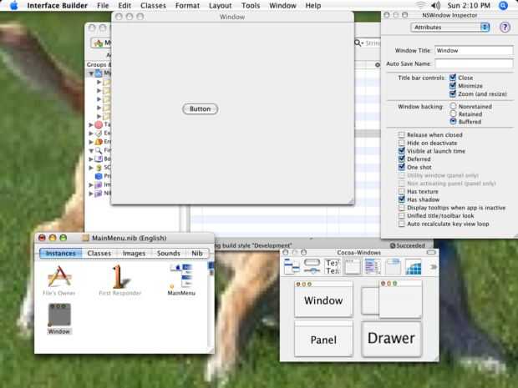
Task: Select the Panel template in the palette
Action: click(323, 339)
